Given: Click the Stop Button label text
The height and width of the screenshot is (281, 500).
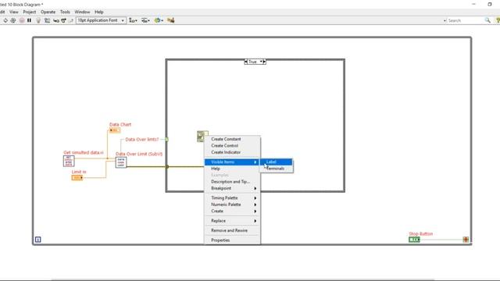Looking at the screenshot, I should coord(421,234).
